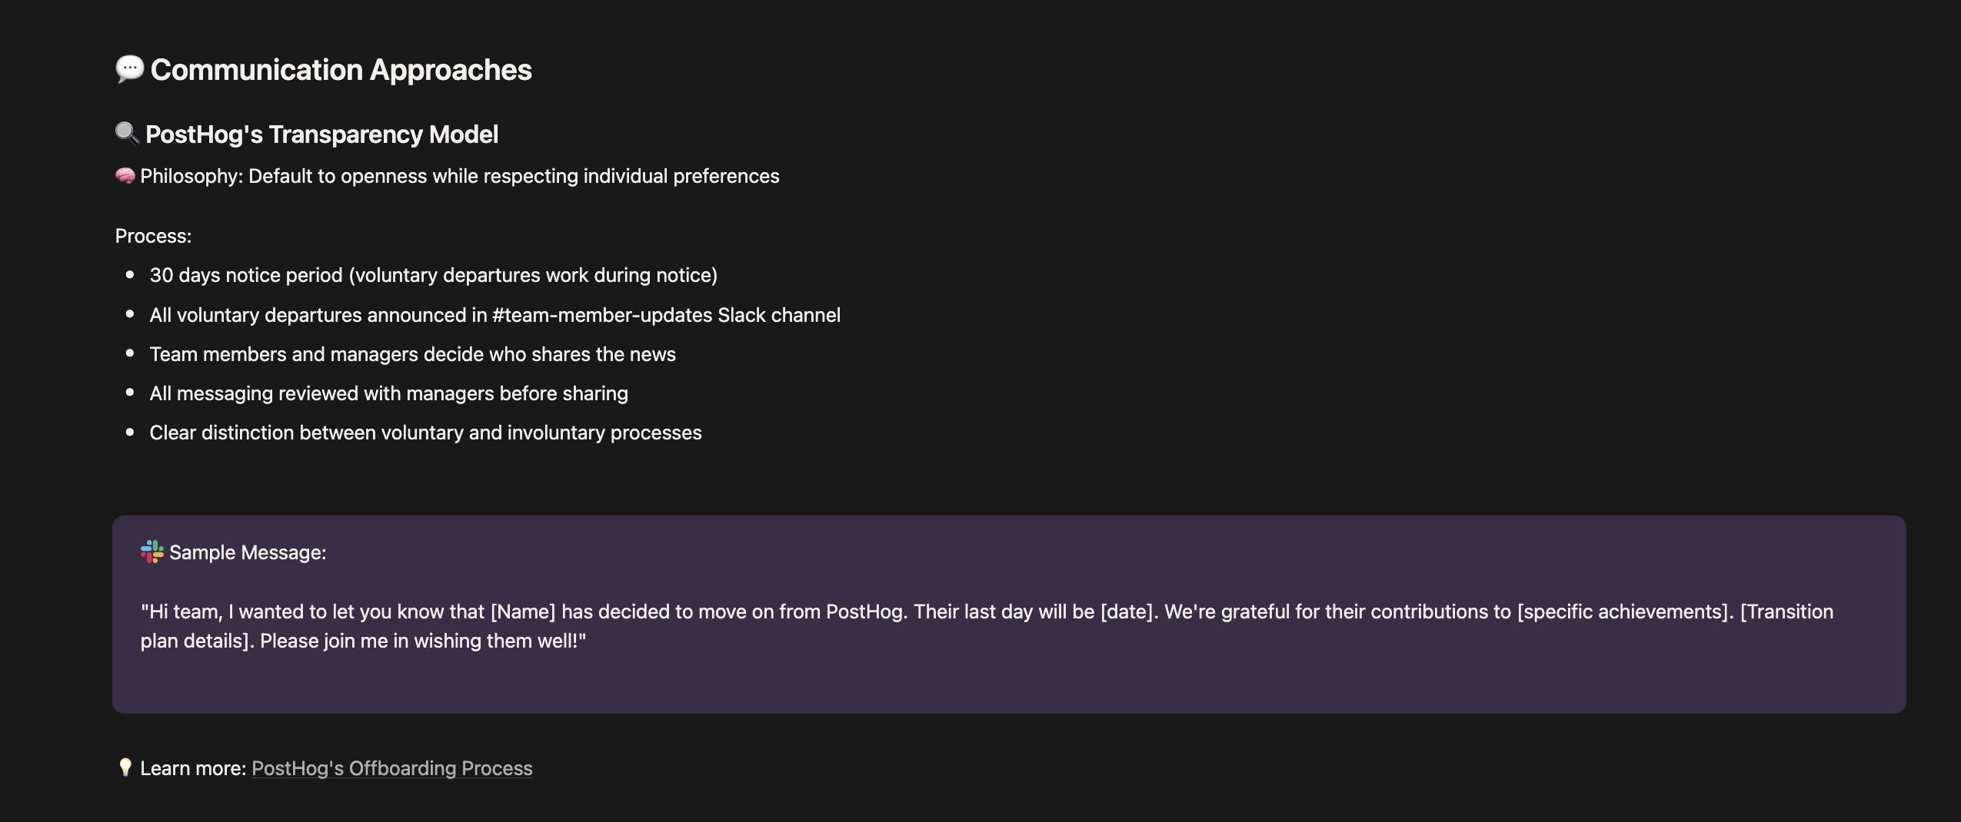
Task: Select the "Team members and managers decide" bullet
Action: click(412, 354)
